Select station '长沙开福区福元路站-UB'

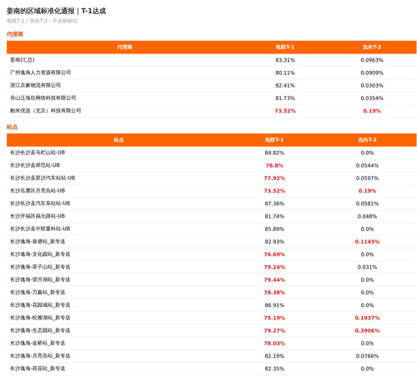coord(38,216)
